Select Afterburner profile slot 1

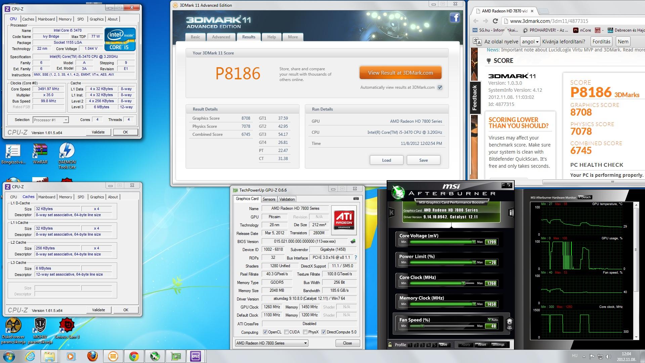(411, 345)
